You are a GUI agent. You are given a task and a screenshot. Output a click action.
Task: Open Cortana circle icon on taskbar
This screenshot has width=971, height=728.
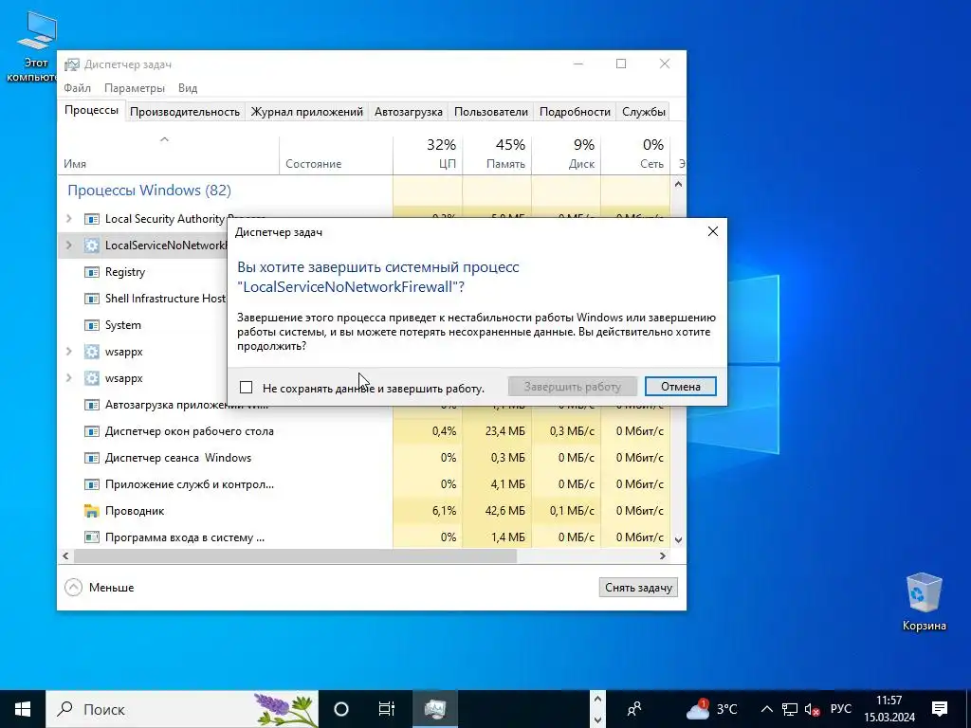tap(341, 709)
